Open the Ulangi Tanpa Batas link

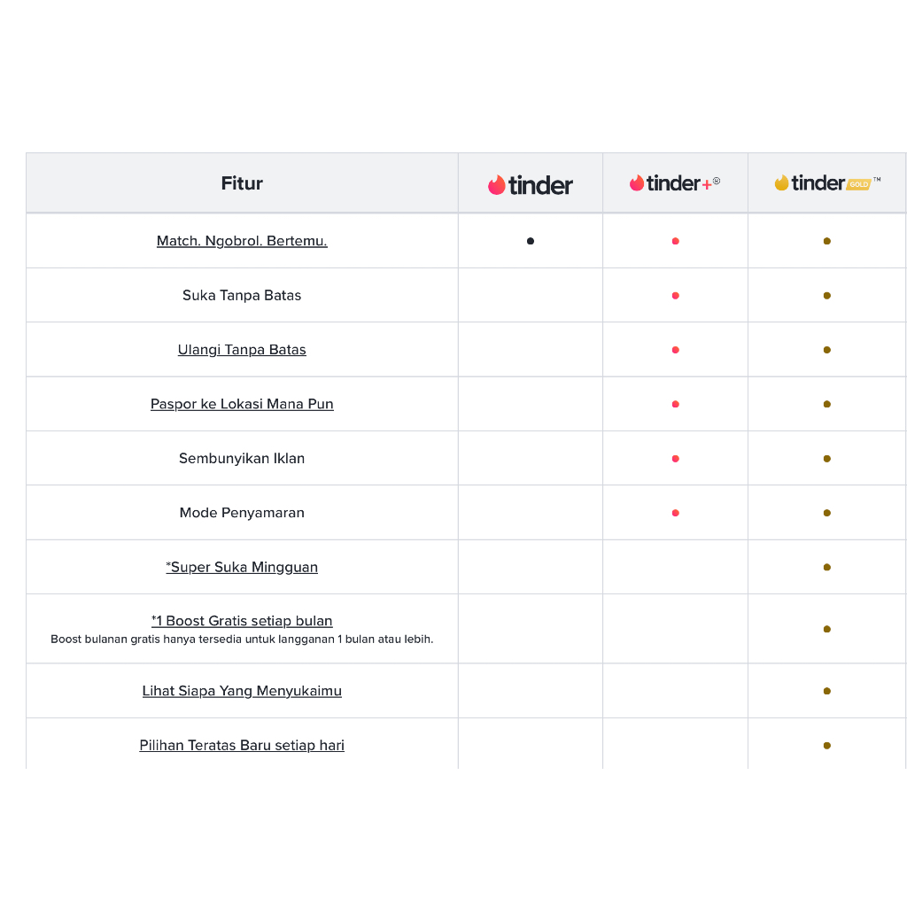(242, 350)
